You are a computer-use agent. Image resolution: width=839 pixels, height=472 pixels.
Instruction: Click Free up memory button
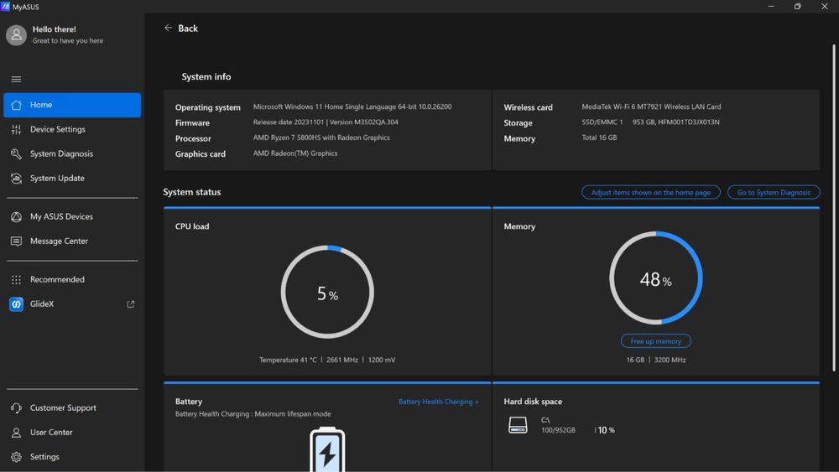tap(655, 341)
